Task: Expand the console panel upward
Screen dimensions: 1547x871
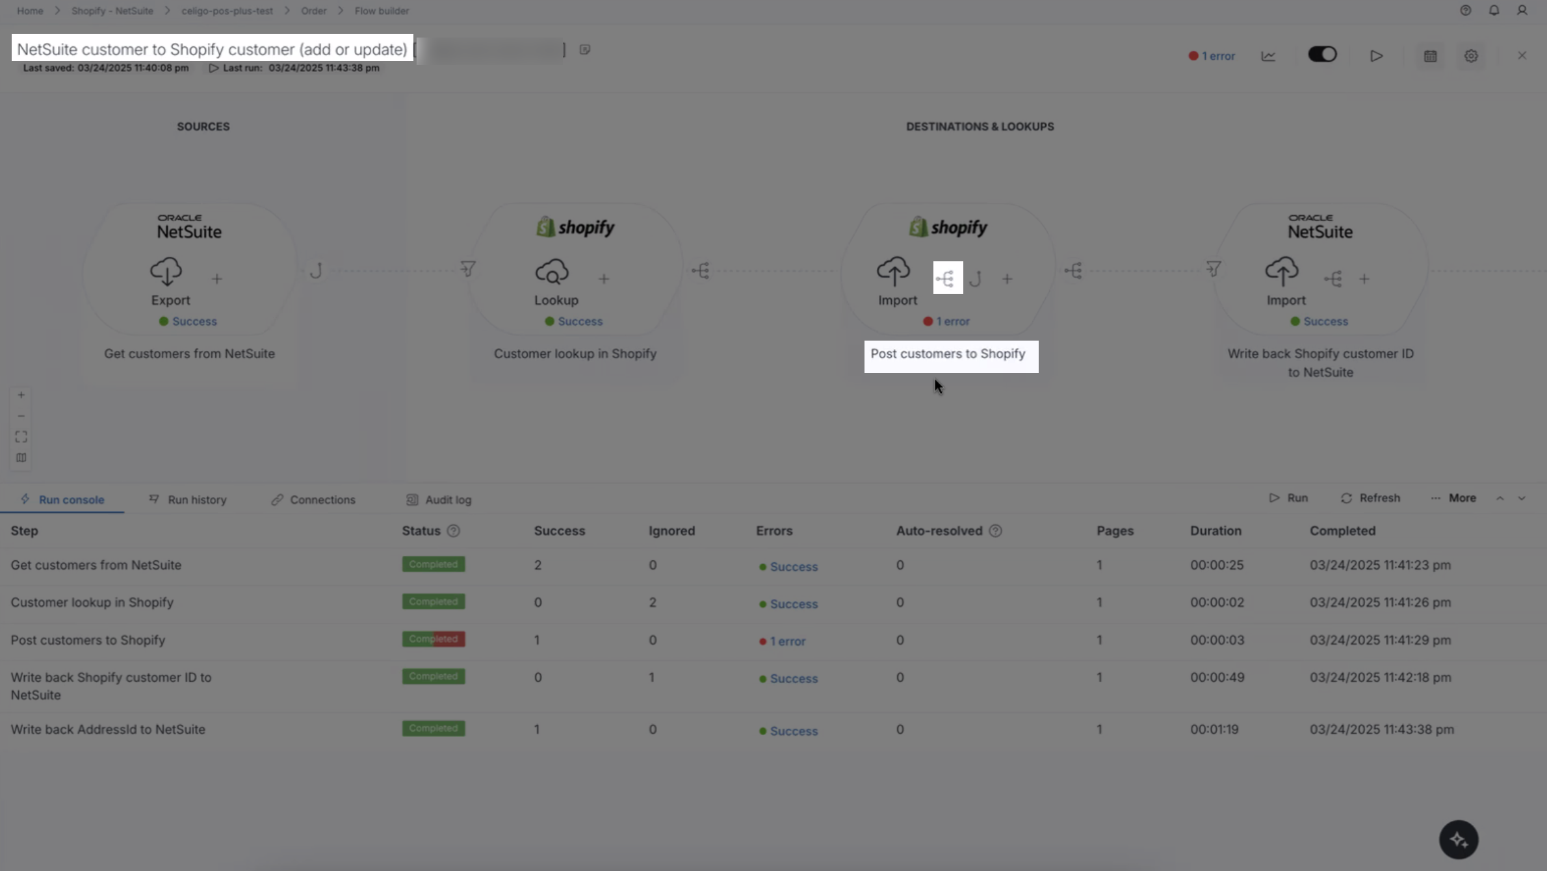Action: 1500,499
